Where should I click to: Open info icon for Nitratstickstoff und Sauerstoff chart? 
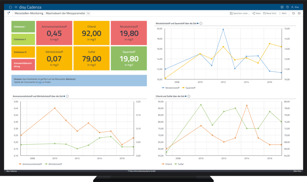pos(201,23)
